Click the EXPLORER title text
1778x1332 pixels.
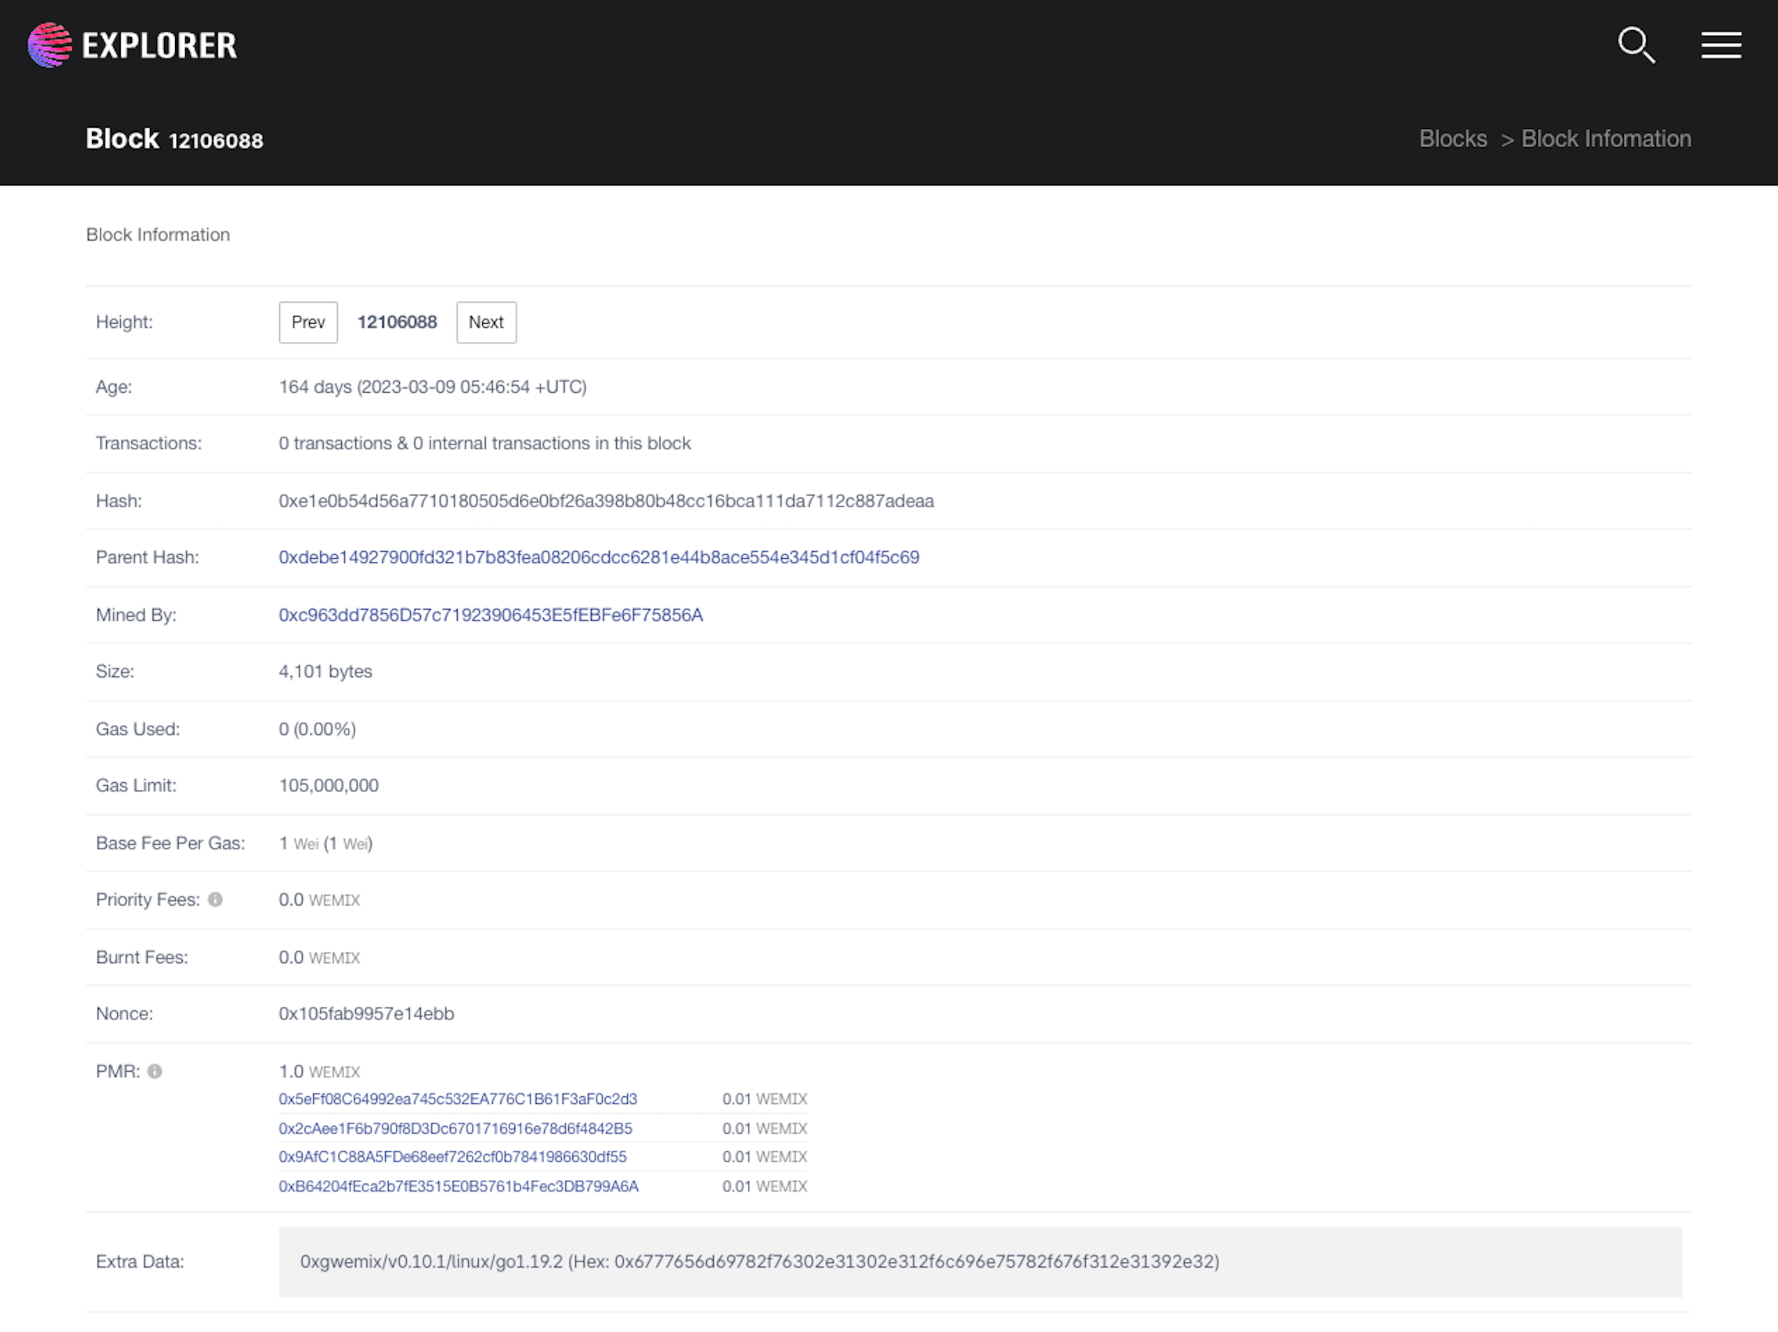pos(159,46)
